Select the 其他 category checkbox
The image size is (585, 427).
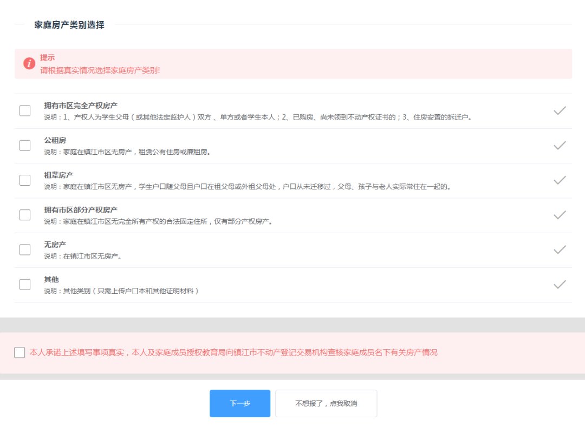[25, 284]
